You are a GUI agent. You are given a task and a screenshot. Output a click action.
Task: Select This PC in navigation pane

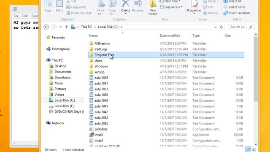click(54, 60)
